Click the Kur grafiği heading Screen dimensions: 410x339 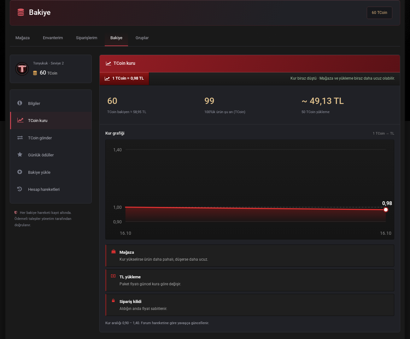pos(115,133)
